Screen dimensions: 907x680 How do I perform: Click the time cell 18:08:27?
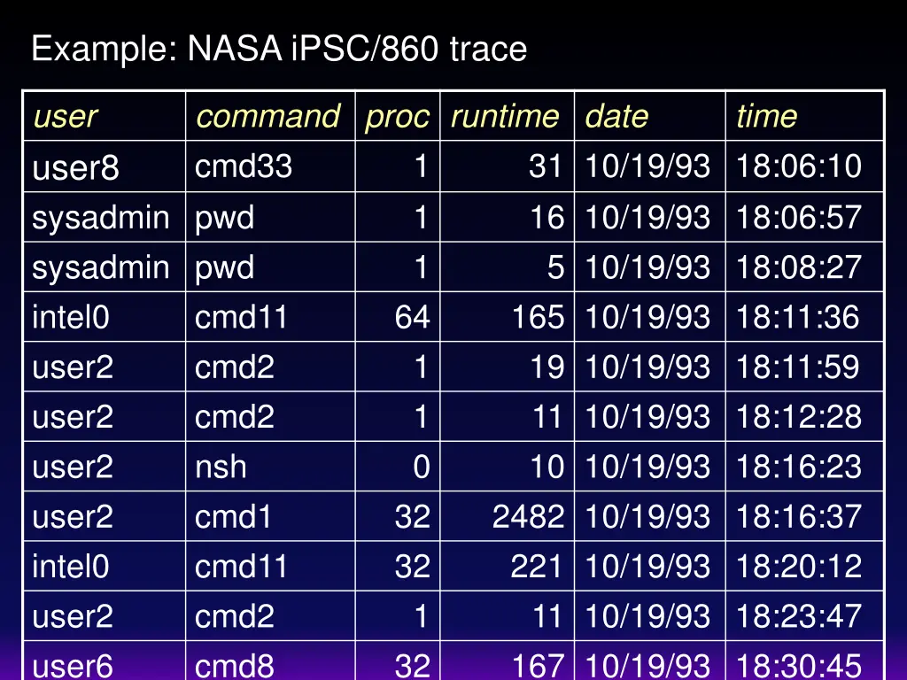[x=798, y=267]
